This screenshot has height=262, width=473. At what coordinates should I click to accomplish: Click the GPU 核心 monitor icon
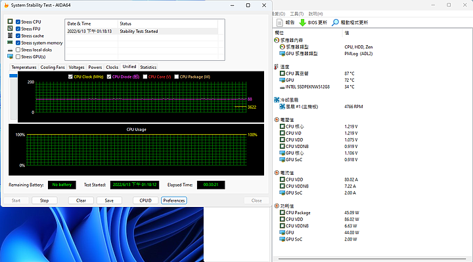click(282, 153)
